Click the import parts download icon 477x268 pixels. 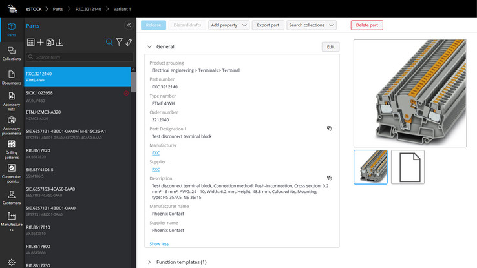59,43
